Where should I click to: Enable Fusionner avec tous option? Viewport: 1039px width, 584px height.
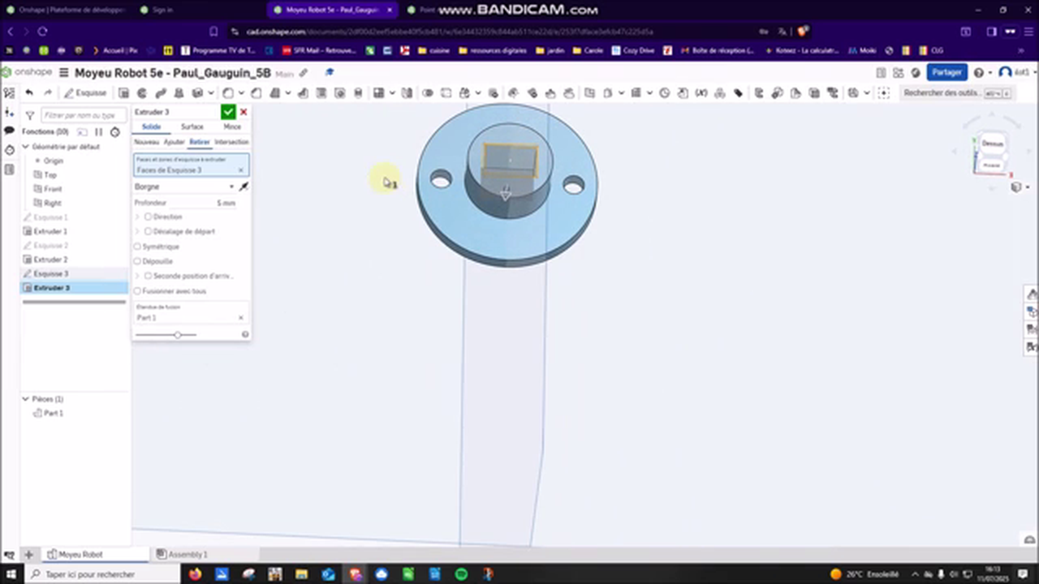coord(137,290)
